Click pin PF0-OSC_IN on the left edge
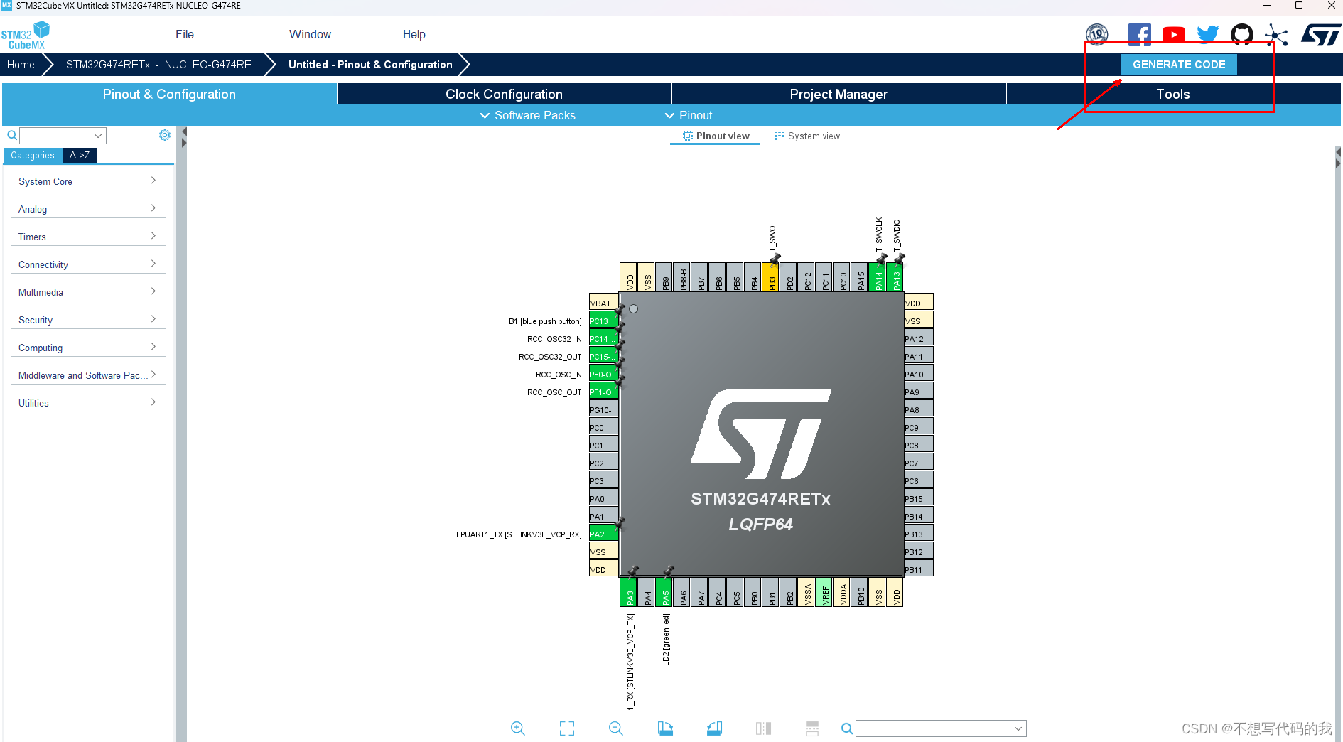The image size is (1343, 742). pos(603,374)
